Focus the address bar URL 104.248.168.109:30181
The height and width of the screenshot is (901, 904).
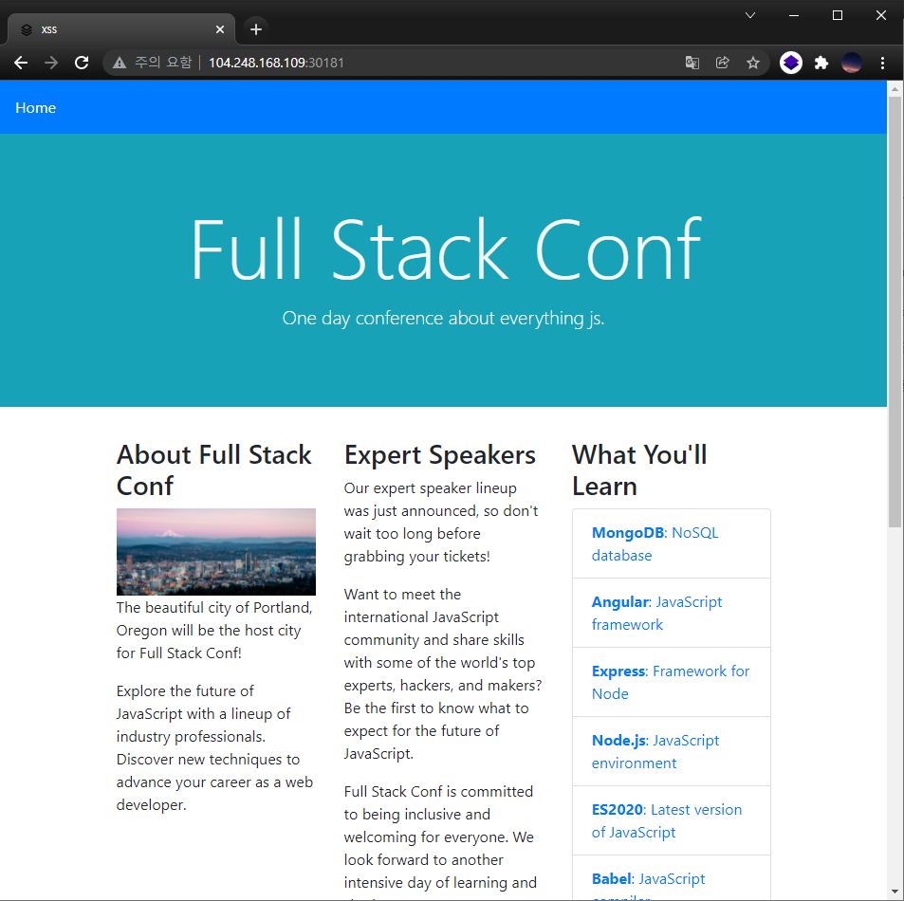pyautogui.click(x=276, y=63)
